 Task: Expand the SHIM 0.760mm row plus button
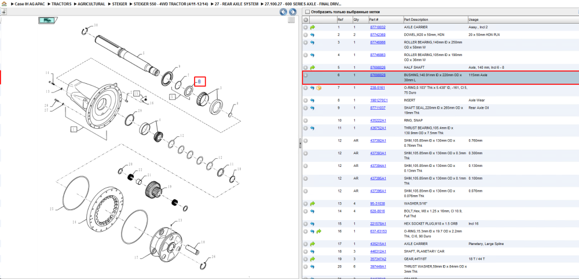coord(306,140)
